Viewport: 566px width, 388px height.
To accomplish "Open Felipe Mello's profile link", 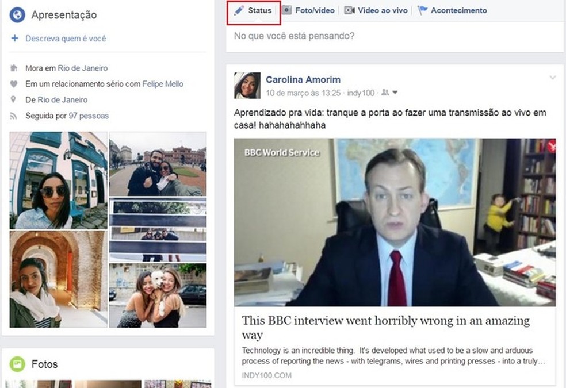I will pos(163,84).
